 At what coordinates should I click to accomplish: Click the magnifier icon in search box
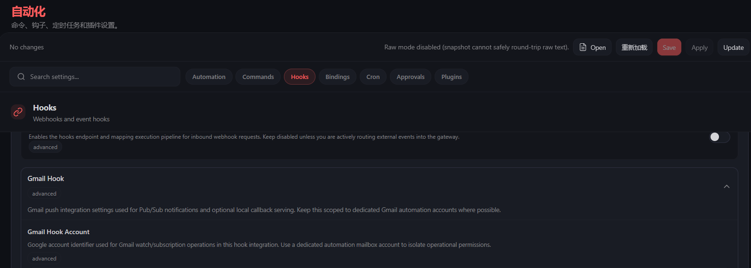[21, 77]
